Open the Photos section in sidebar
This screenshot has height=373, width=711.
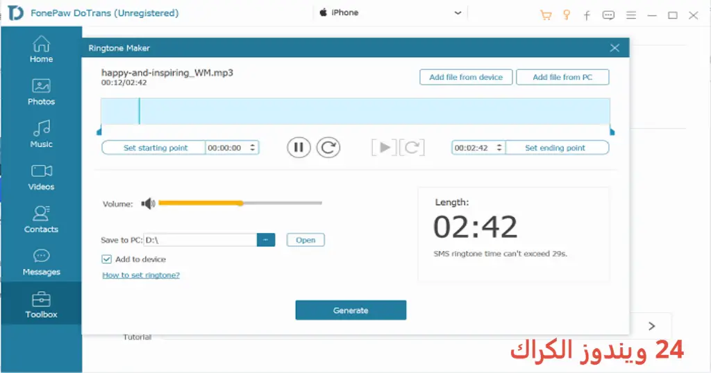click(x=41, y=92)
